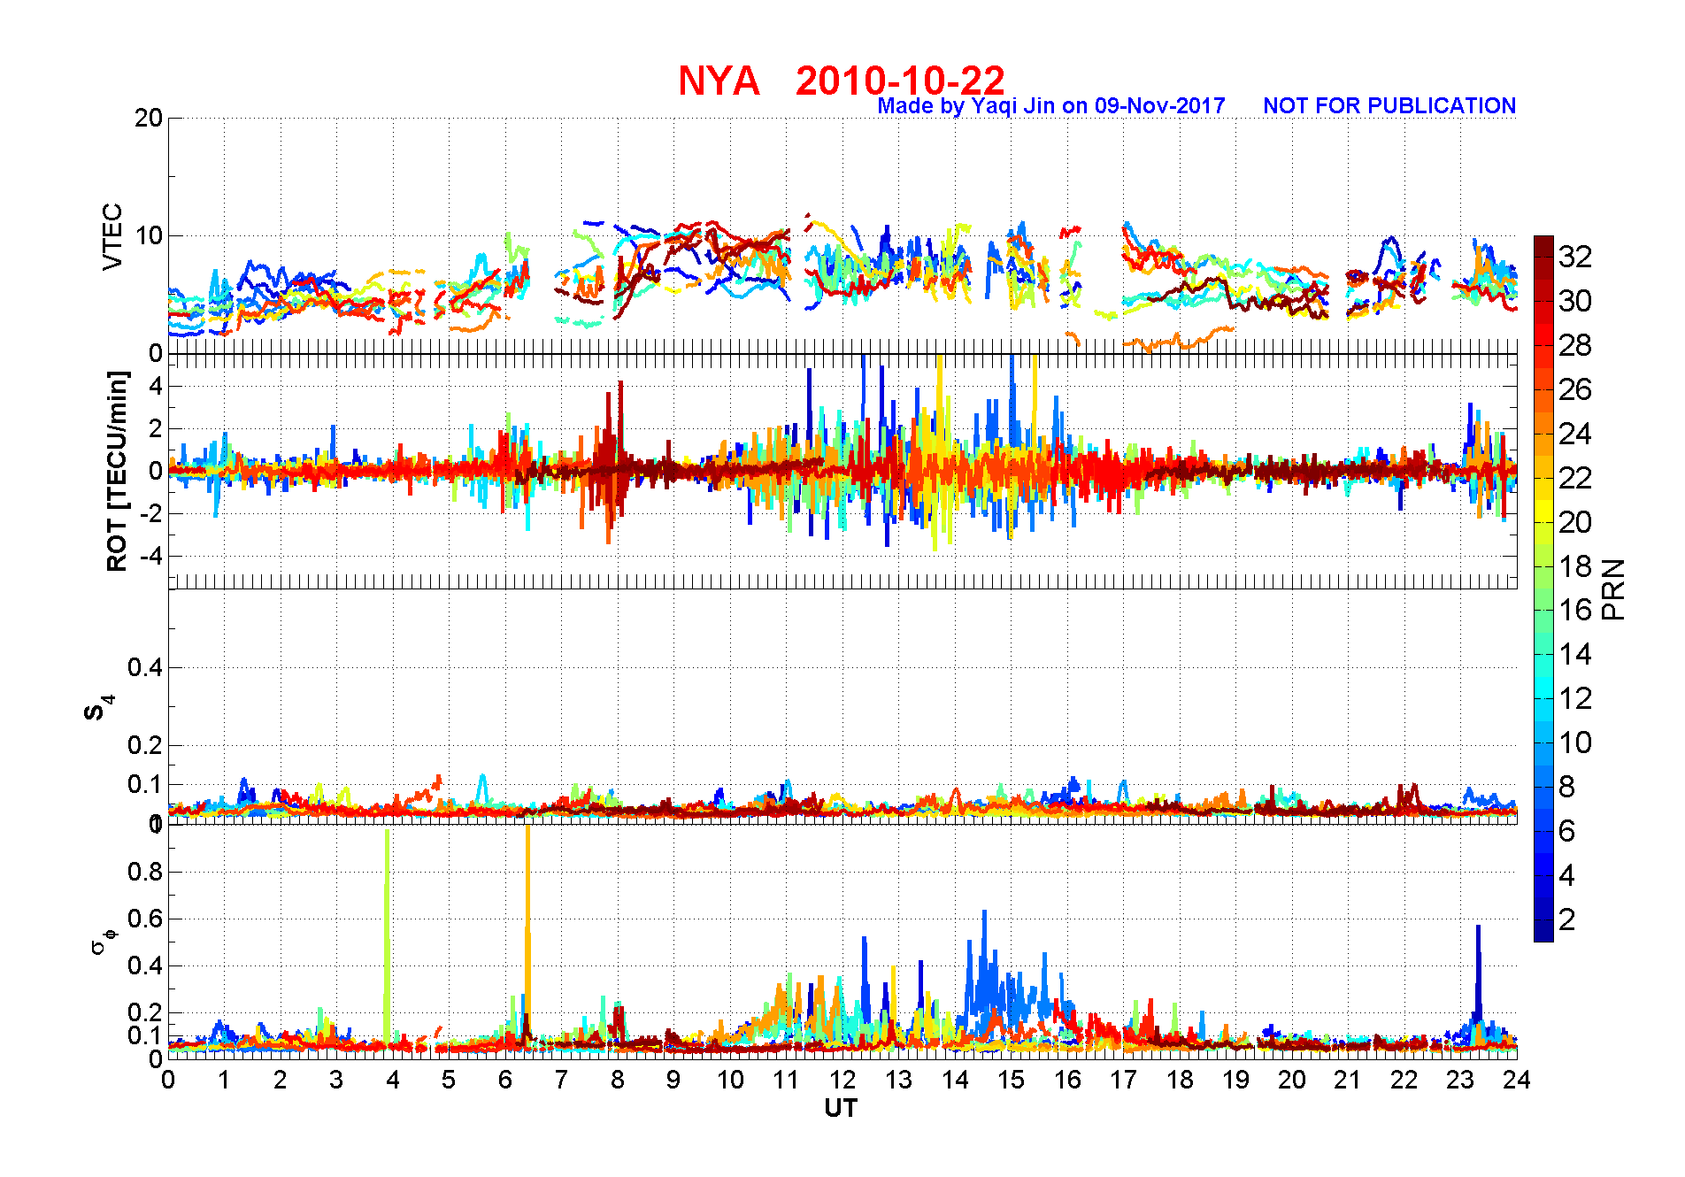Select the 'Made by Yaqi Jin on 09-Nov-2017' credit text
The image size is (1685, 1177).
point(1051,106)
